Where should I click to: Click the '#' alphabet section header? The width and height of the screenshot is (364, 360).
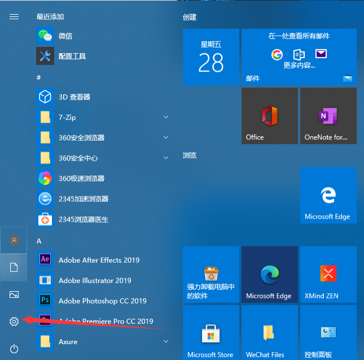39,77
